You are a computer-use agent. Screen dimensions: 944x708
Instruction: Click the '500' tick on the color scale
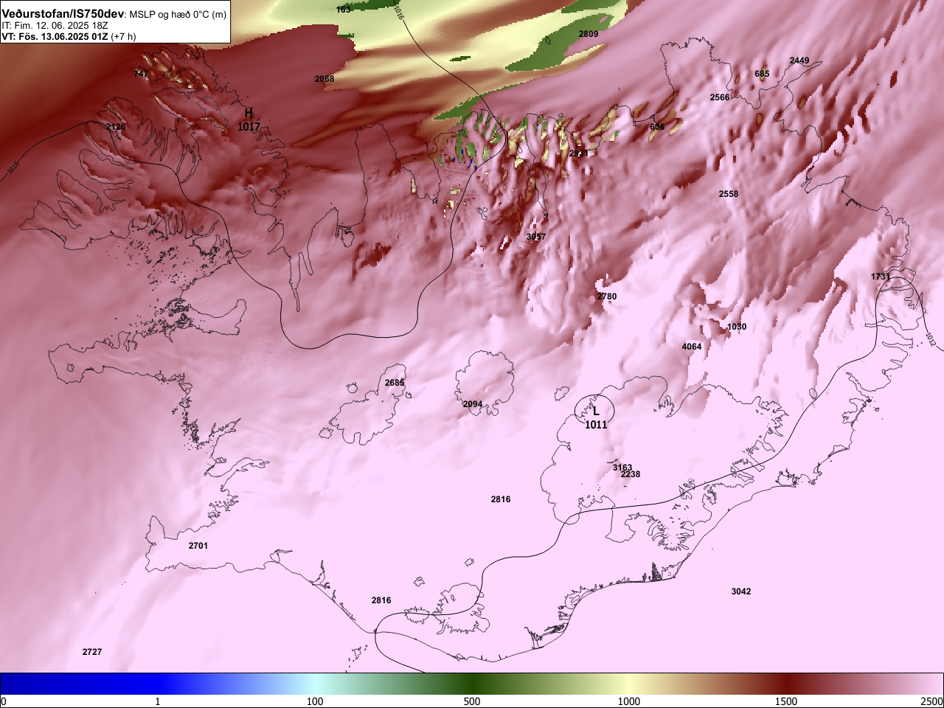click(x=472, y=701)
